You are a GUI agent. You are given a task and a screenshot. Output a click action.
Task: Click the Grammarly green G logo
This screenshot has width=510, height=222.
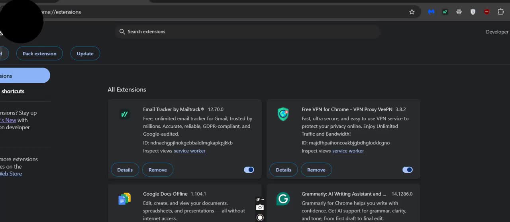[283, 199]
